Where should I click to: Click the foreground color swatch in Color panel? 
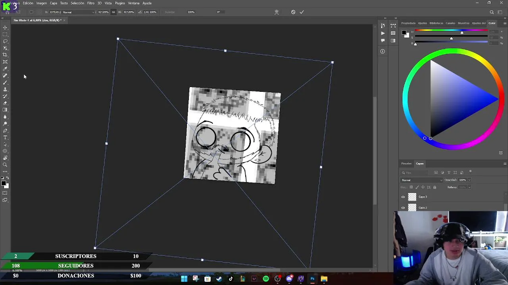404,32
